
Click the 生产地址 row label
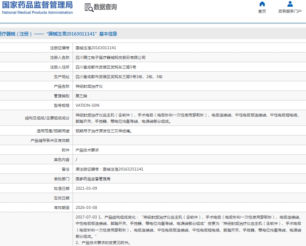click(x=62, y=77)
